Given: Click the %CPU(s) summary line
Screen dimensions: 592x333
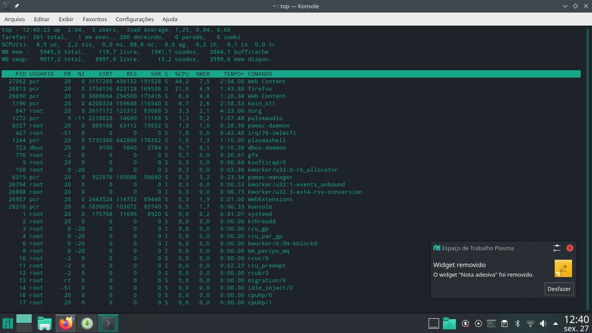Looking at the screenshot, I should point(139,45).
